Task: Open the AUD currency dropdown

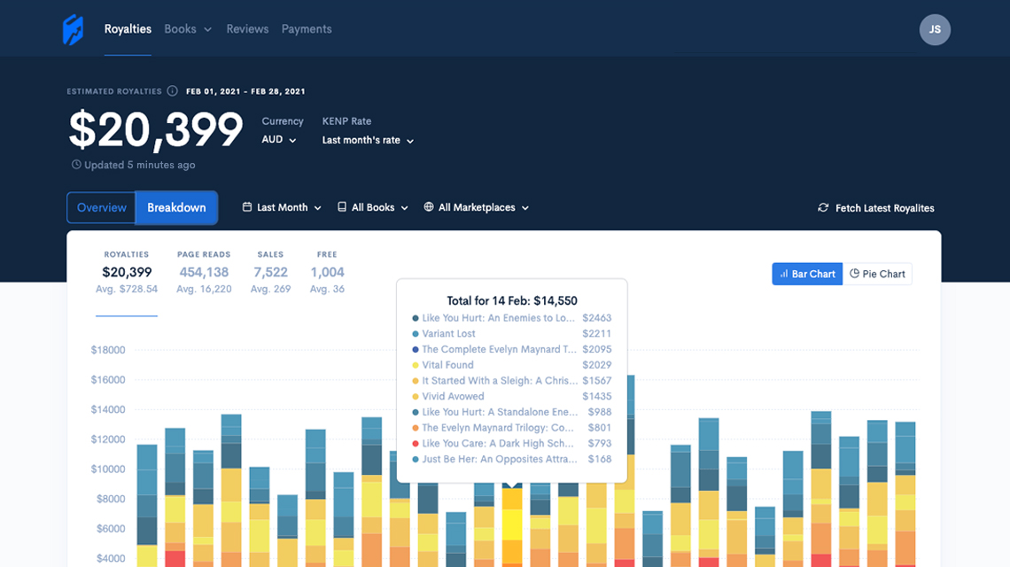Action: (x=278, y=139)
